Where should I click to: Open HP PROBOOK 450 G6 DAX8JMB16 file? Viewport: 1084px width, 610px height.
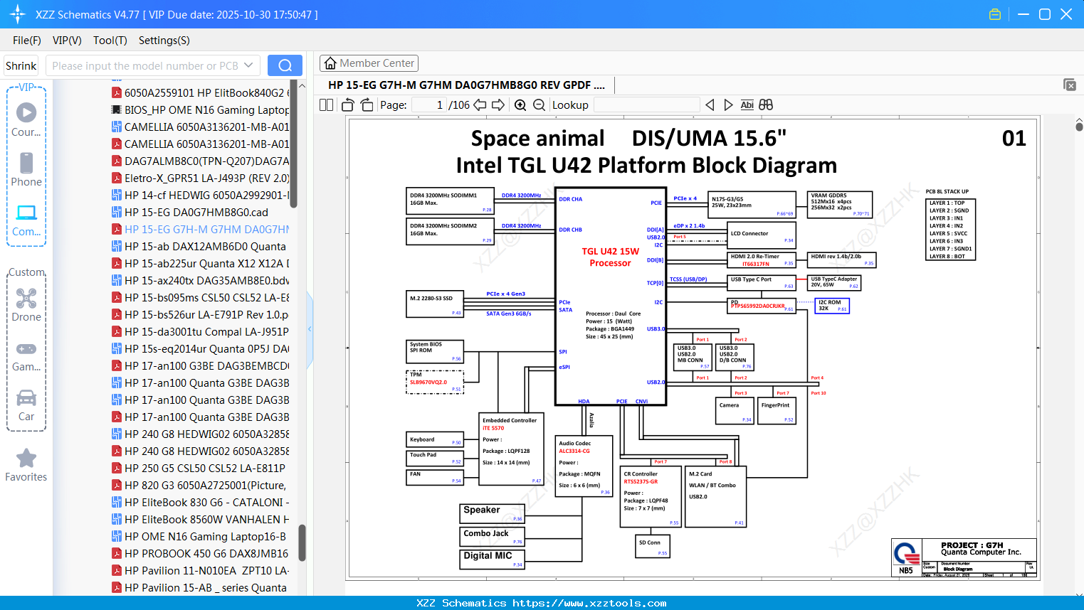tap(200, 553)
